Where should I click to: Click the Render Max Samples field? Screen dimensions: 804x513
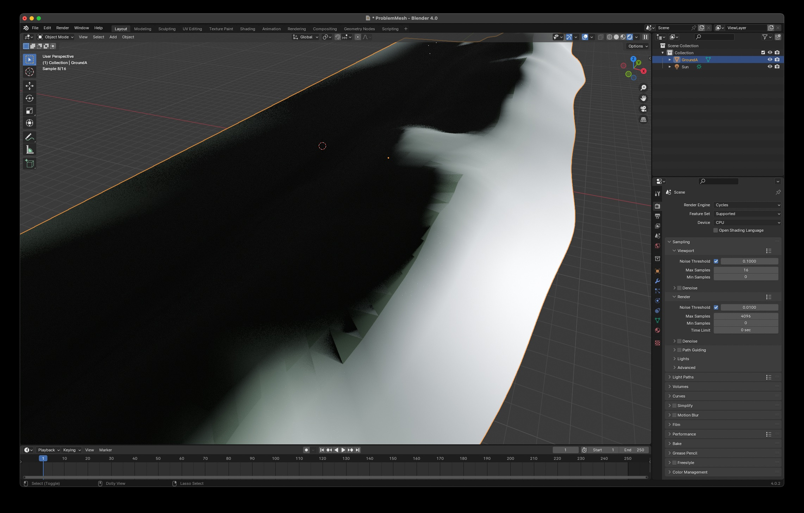point(746,316)
